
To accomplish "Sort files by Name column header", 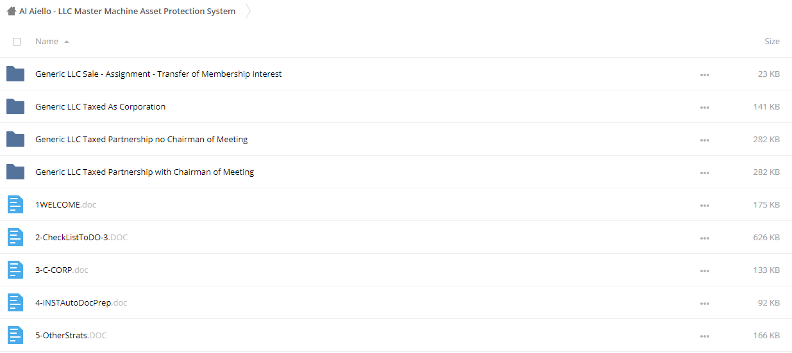I will pyautogui.click(x=47, y=41).
